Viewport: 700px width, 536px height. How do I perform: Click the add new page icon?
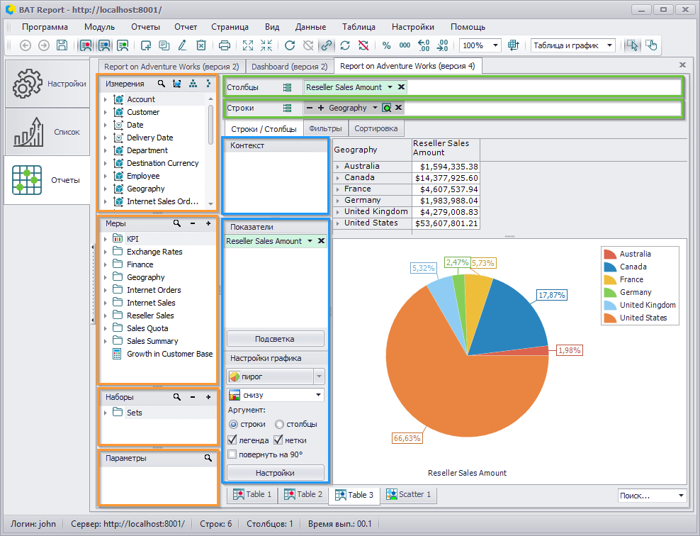pyautogui.click(x=145, y=45)
